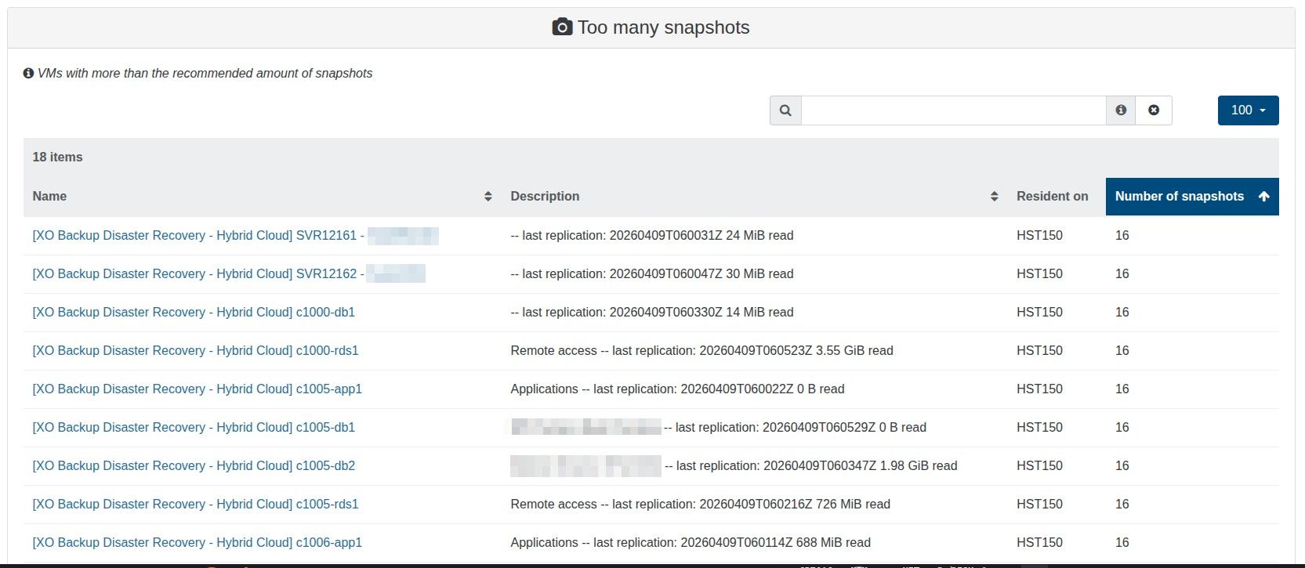Viewport: 1305px width, 568px height.
Task: Click the camera icon in header
Action: (x=562, y=28)
